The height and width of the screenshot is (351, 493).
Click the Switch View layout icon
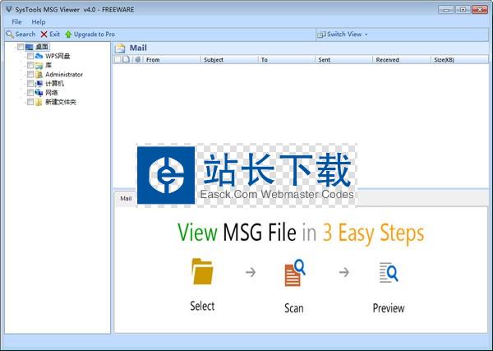(x=321, y=35)
